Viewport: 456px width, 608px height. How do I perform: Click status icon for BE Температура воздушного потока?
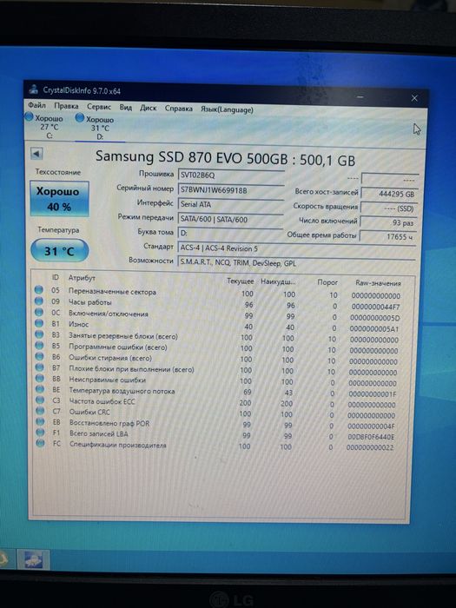pyautogui.click(x=40, y=388)
